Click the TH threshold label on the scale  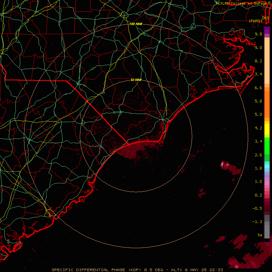pyautogui.click(x=260, y=235)
